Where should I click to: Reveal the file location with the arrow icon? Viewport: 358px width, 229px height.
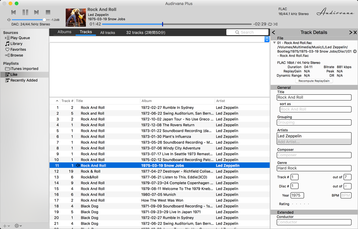(x=355, y=51)
